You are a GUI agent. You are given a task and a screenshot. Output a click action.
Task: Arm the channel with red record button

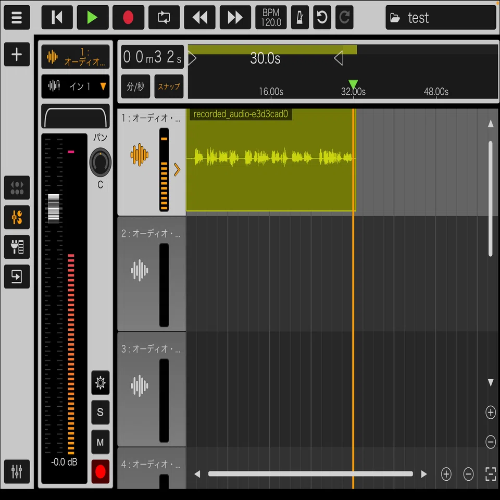point(100,472)
